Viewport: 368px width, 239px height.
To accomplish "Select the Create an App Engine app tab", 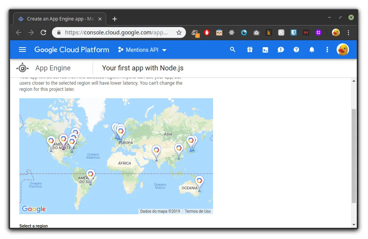I will (x=58, y=19).
